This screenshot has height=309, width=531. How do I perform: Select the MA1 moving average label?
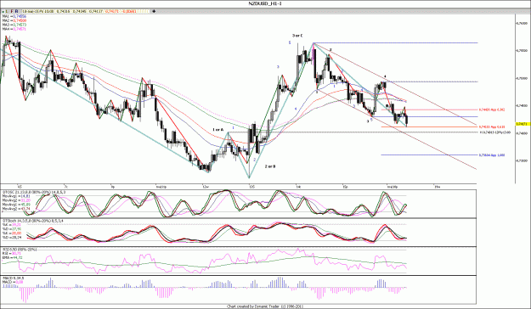point(14,16)
